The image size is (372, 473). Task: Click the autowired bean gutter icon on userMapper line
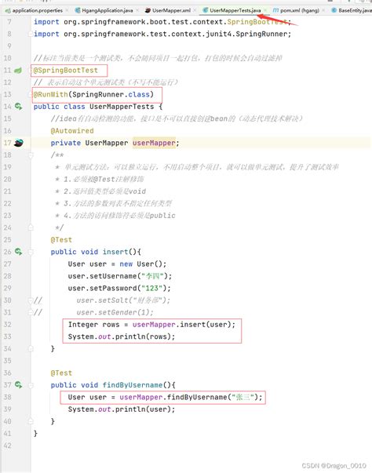pos(18,143)
